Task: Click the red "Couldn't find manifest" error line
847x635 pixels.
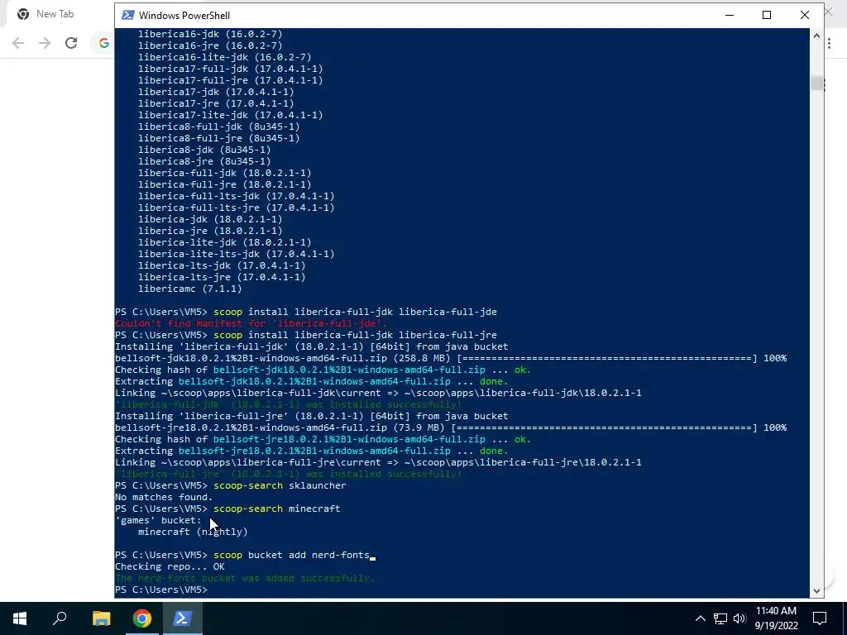Action: (251, 323)
